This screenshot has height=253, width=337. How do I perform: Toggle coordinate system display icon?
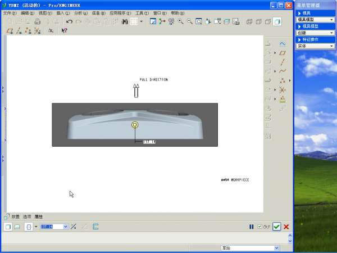[x=38, y=30]
